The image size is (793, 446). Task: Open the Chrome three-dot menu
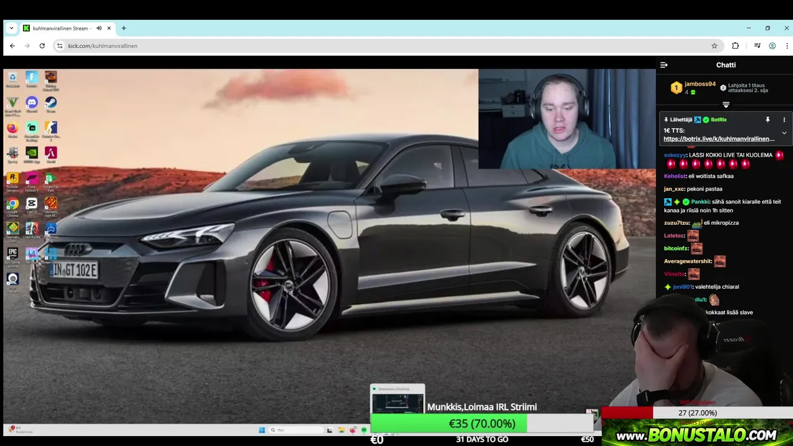click(x=787, y=46)
